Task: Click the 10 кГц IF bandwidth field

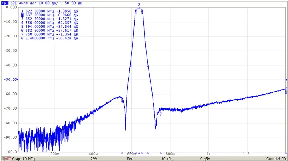Action: pyautogui.click(x=167, y=159)
